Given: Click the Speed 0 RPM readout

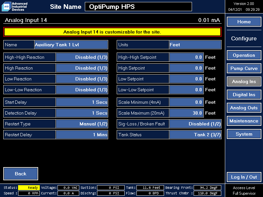Looking at the screenshot, I should (x=29, y=193).
